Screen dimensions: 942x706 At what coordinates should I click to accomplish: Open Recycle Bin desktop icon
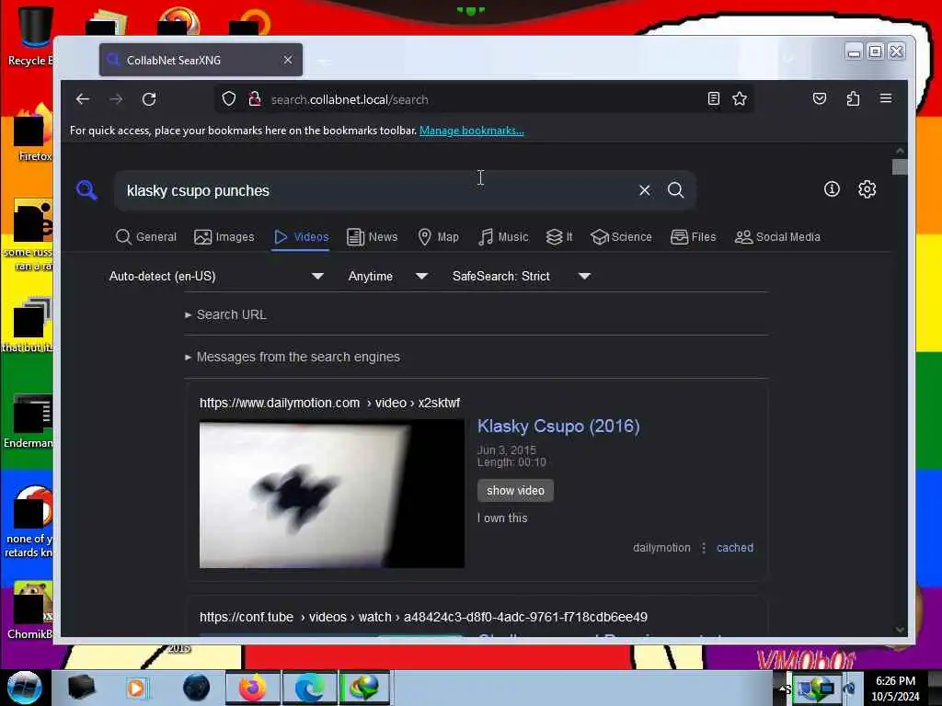point(30,36)
